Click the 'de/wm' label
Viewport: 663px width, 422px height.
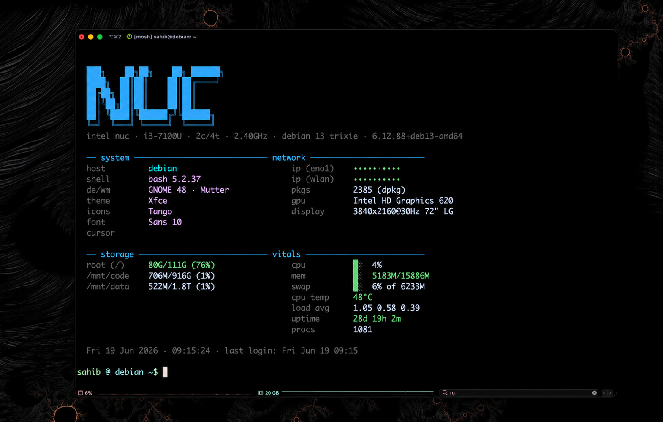pyautogui.click(x=98, y=190)
